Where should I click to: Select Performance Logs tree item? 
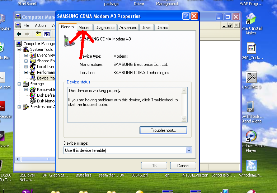[x=46, y=72]
